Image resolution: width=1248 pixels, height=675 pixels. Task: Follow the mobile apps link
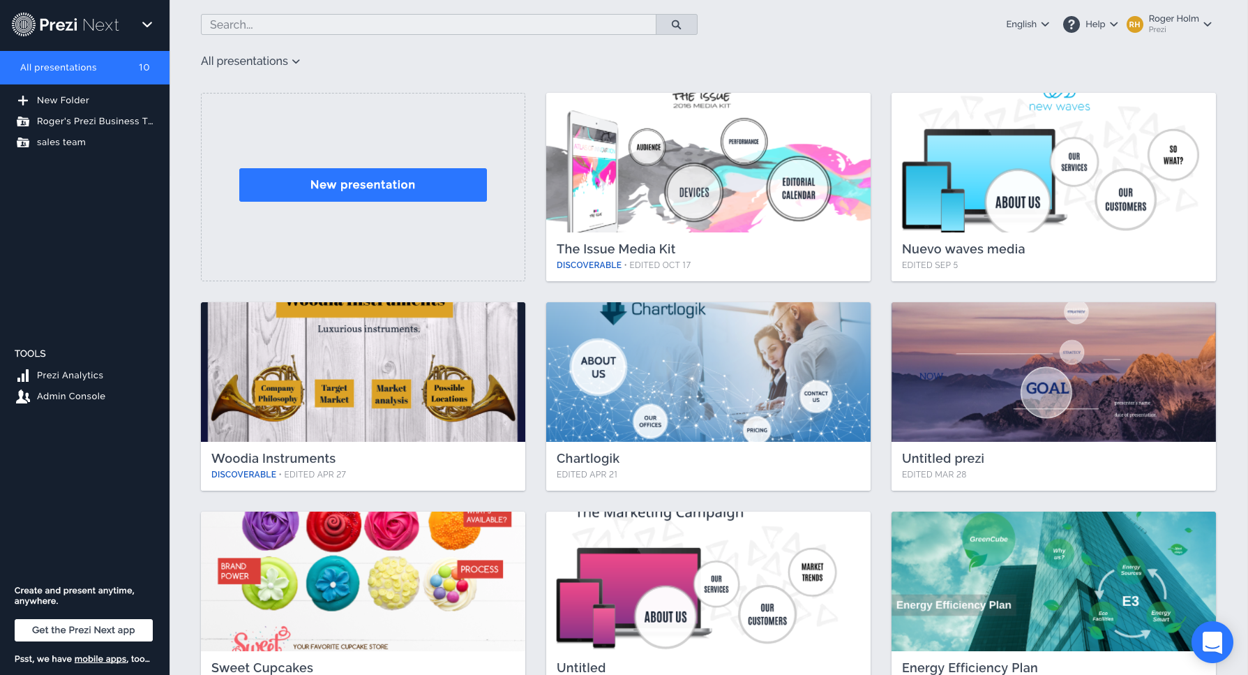point(100,659)
